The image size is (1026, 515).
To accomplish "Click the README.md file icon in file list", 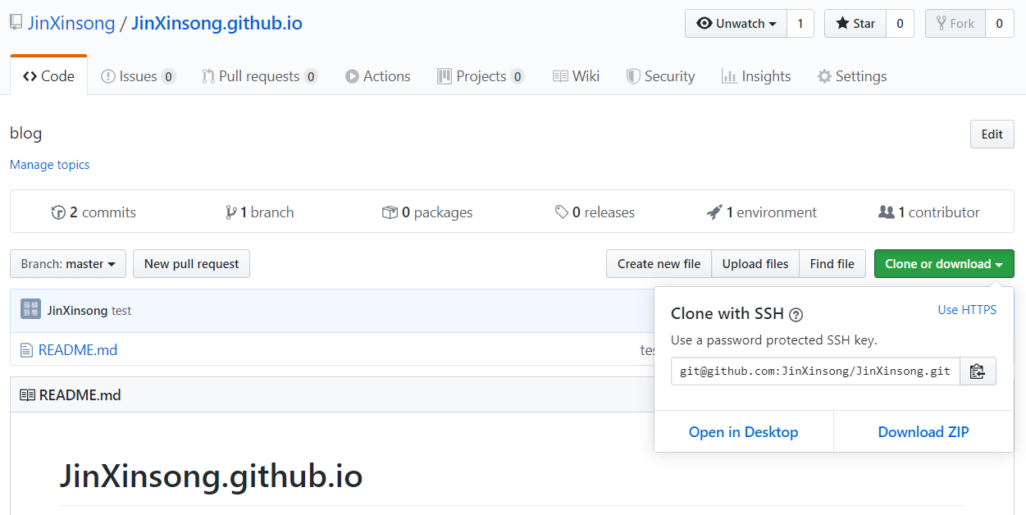I will point(27,350).
